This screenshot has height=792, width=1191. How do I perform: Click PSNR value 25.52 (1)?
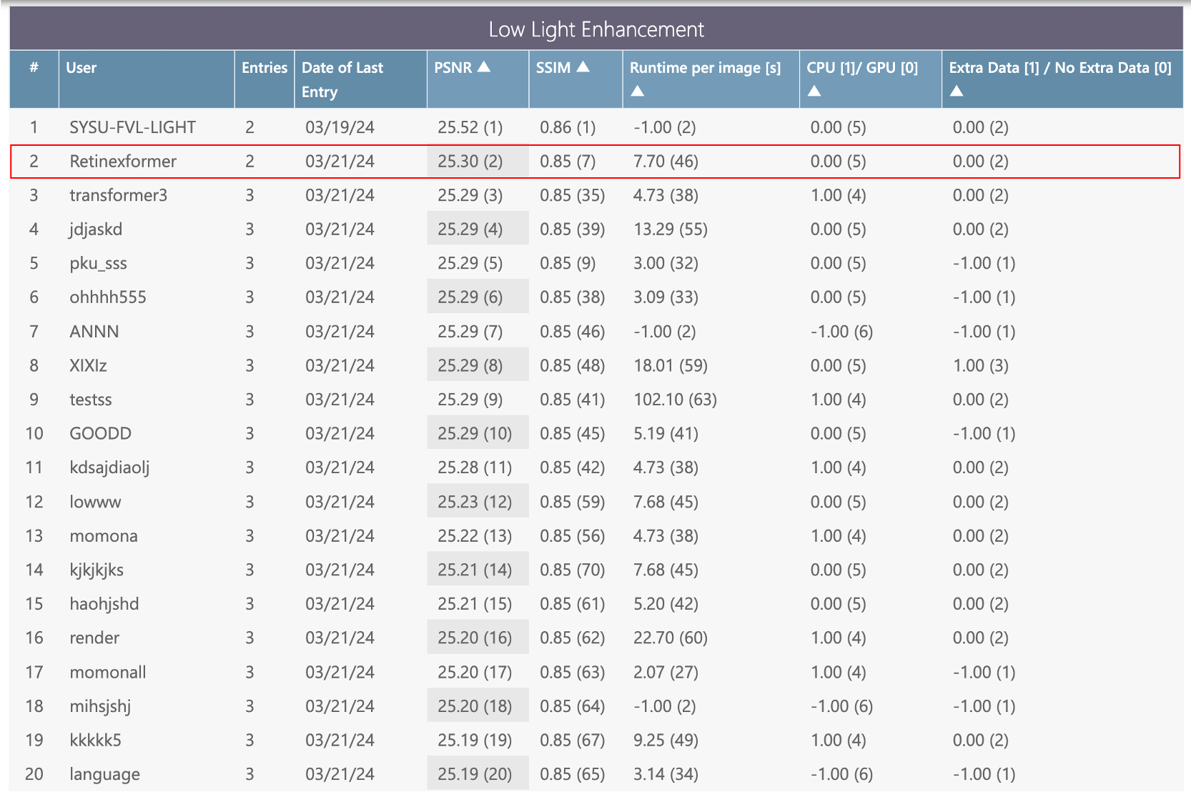point(470,127)
